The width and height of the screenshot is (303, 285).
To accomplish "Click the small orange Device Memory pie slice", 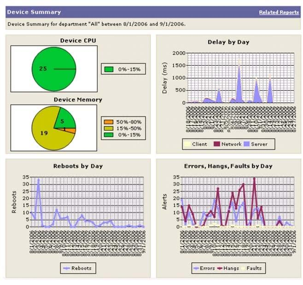I will click(71, 131).
